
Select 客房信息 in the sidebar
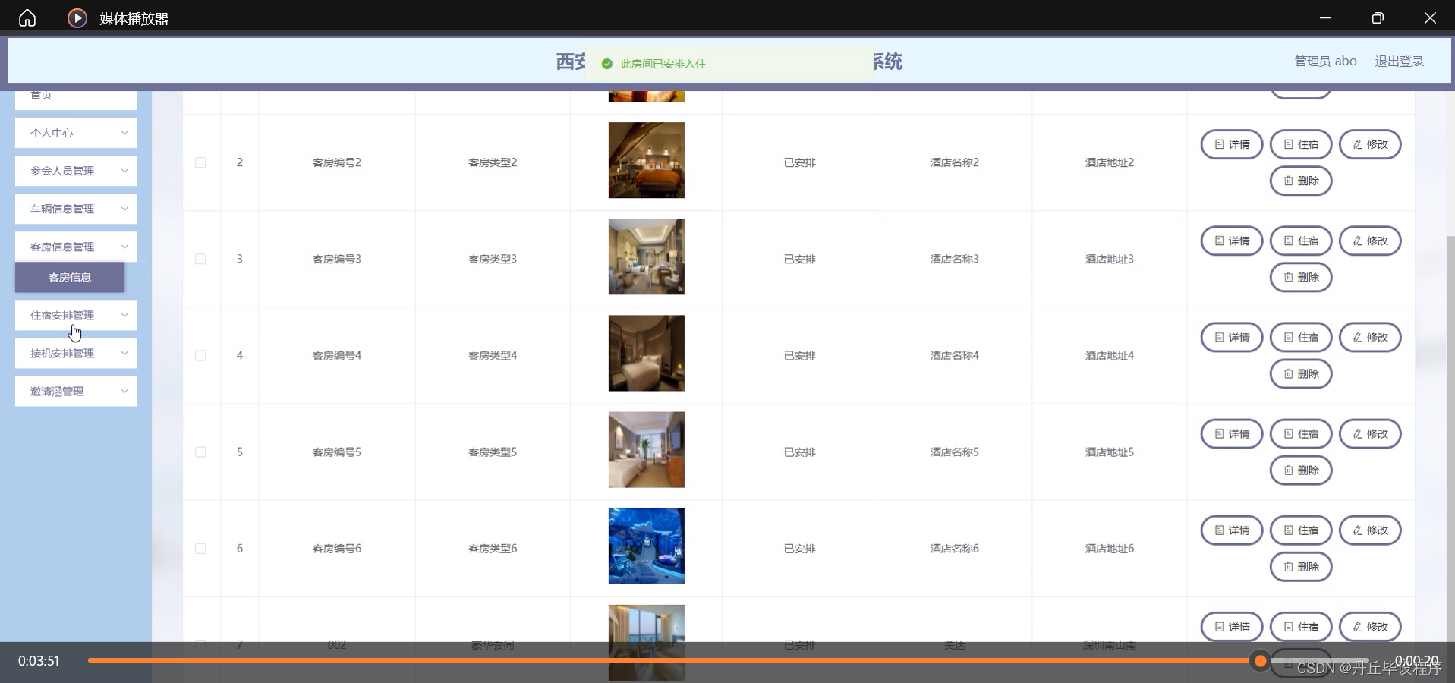(69, 278)
